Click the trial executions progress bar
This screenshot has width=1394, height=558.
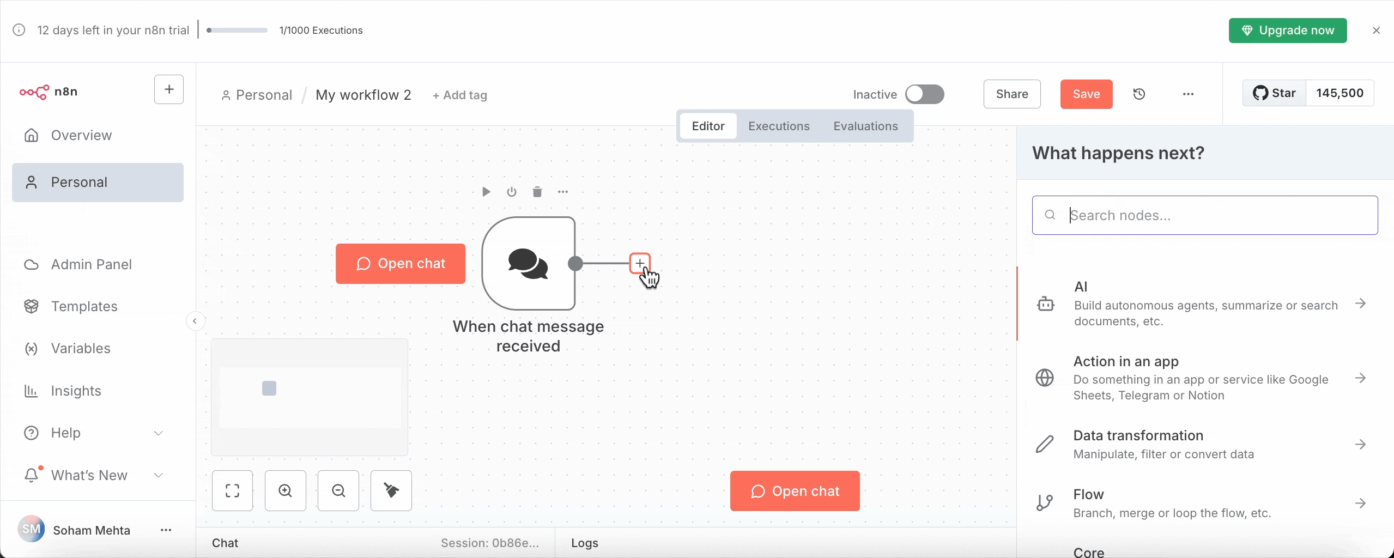pos(236,30)
